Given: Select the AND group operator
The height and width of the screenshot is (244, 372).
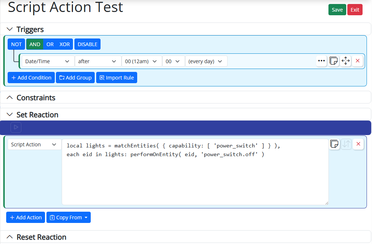Looking at the screenshot, I should coord(35,44).
